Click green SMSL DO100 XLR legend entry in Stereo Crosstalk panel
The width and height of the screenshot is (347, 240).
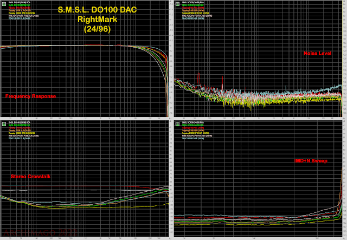click(20, 125)
